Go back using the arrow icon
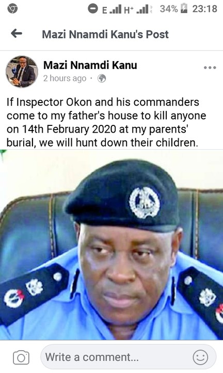The image size is (223, 373). pyautogui.click(x=17, y=34)
